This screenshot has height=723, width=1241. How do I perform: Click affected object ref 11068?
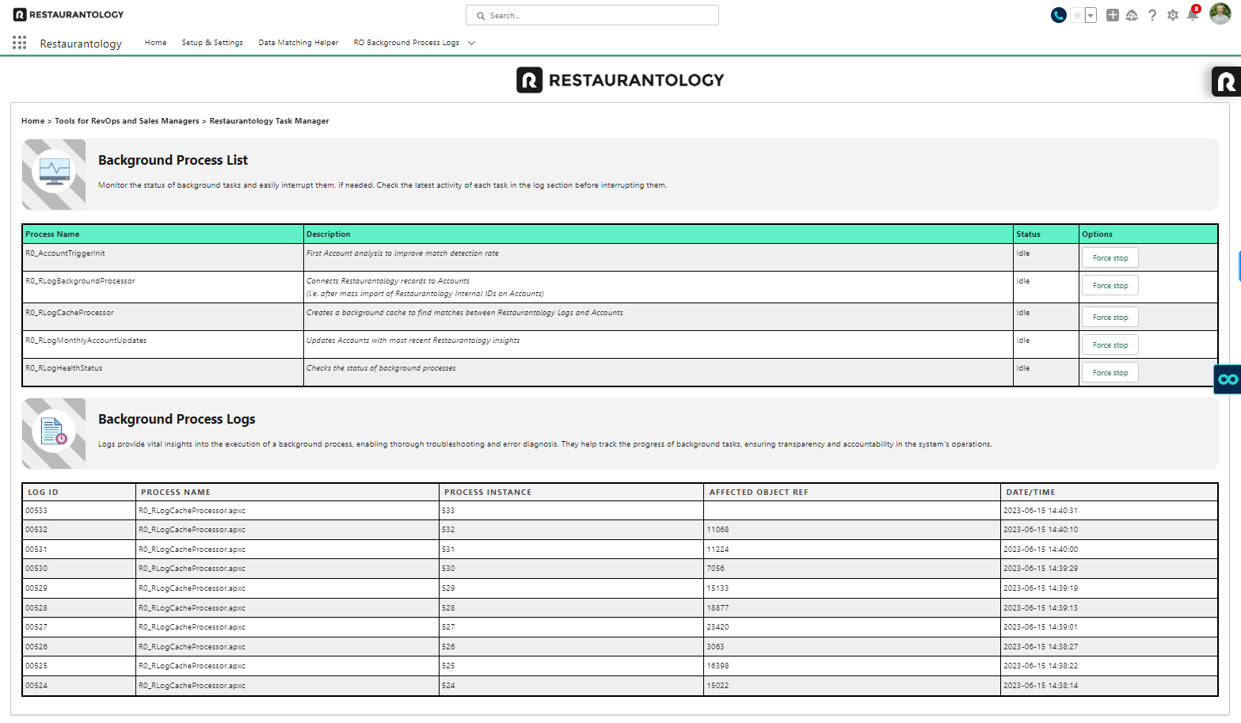718,530
